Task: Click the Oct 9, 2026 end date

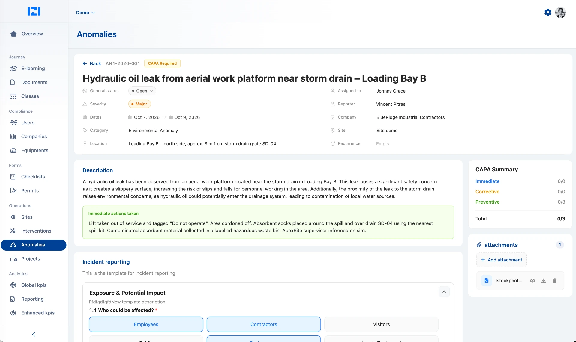Action: [x=184, y=117]
